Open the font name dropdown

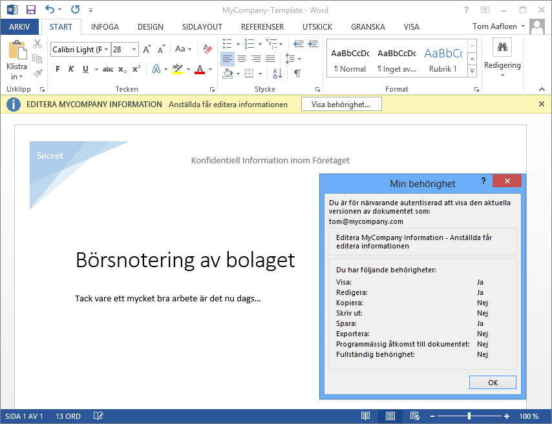tap(107, 49)
